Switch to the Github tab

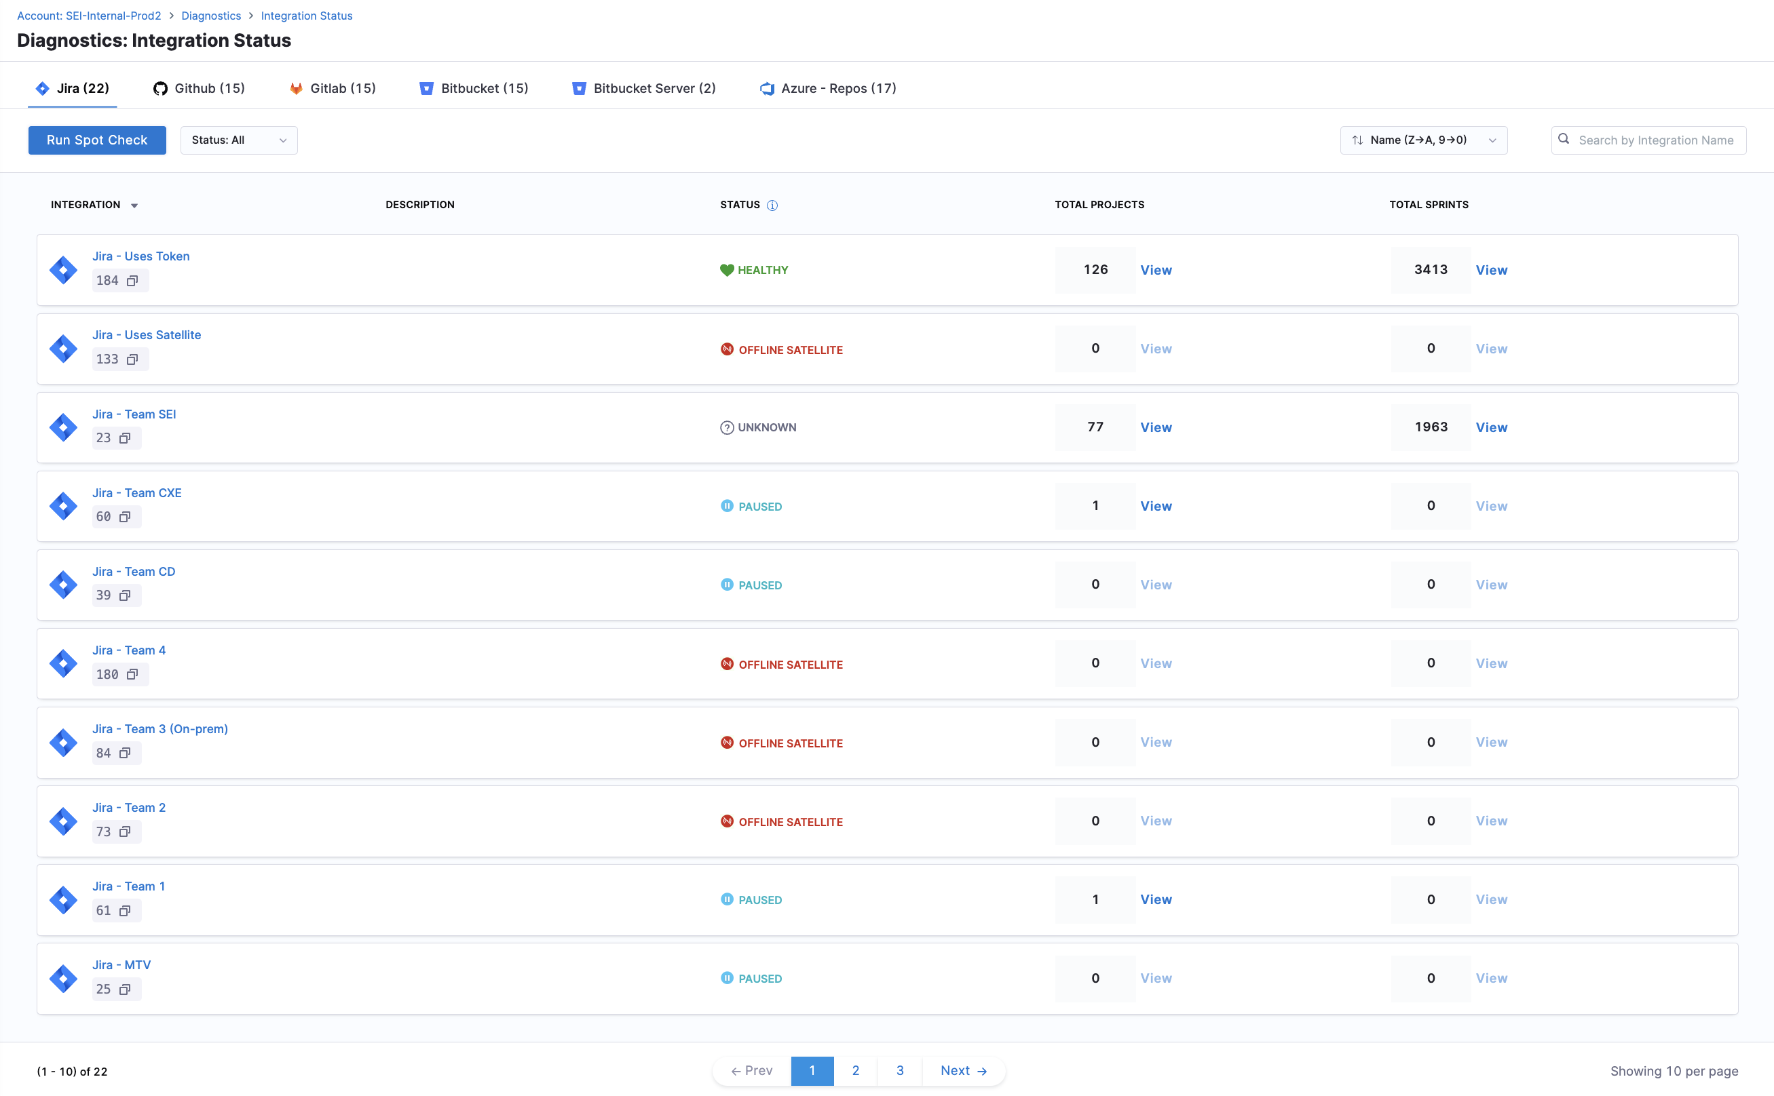pos(199,87)
